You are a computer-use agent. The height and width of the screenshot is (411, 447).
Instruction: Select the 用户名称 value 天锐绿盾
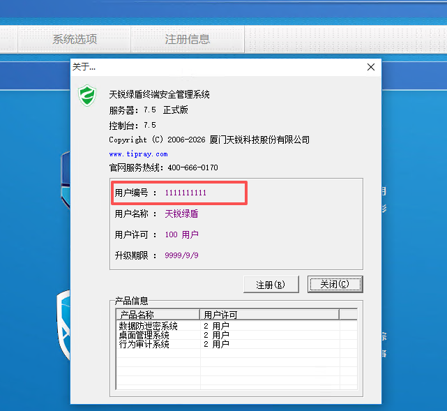pos(181,214)
